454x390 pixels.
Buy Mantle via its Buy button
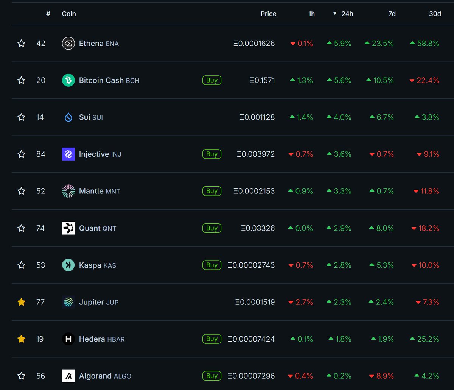(212, 191)
